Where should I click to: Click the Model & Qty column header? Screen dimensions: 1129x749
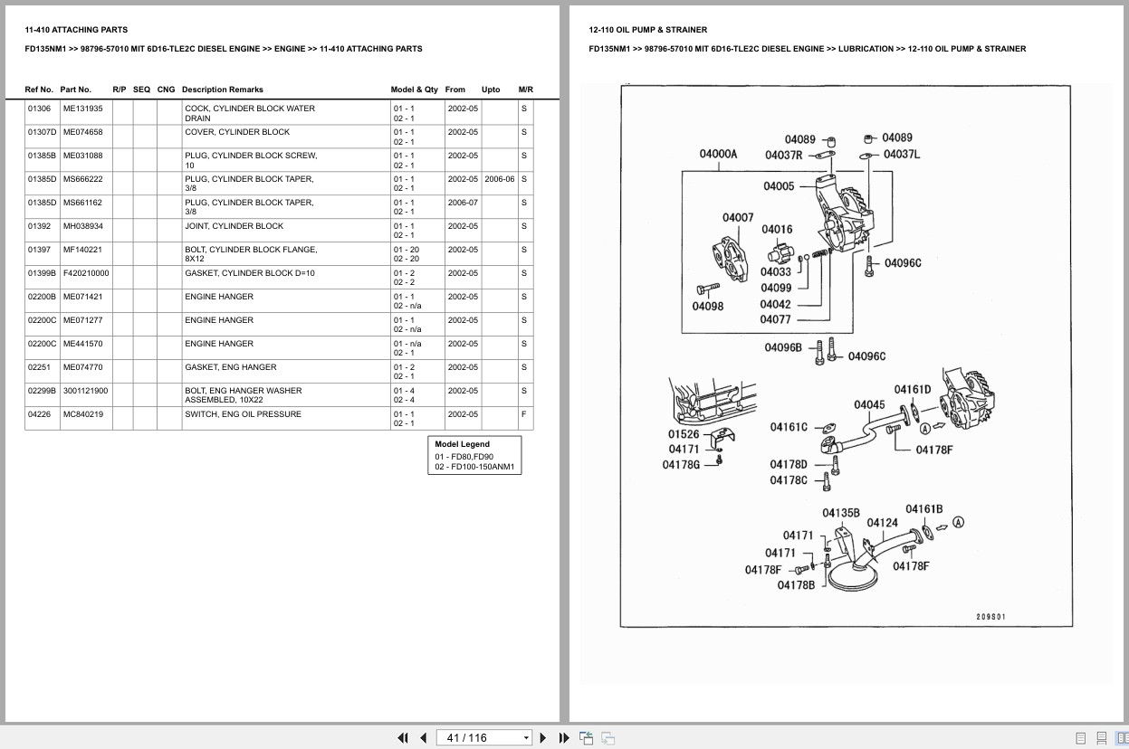coord(415,90)
